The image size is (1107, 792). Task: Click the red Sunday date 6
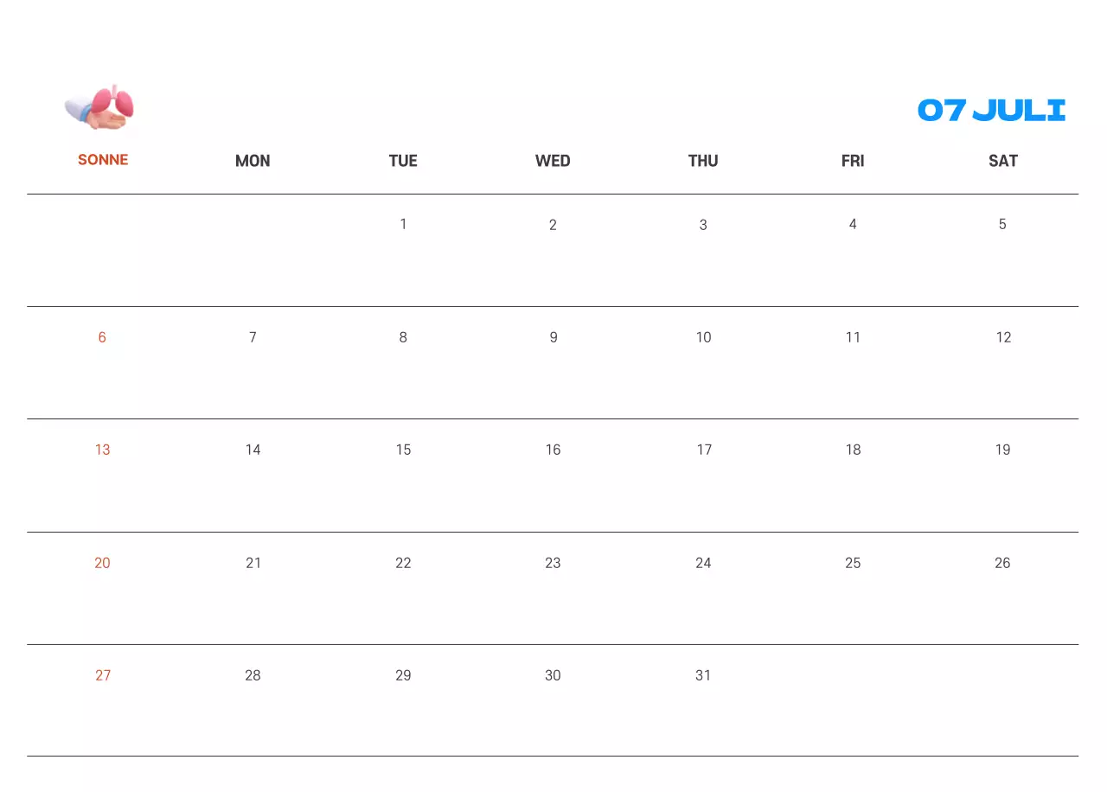(102, 337)
